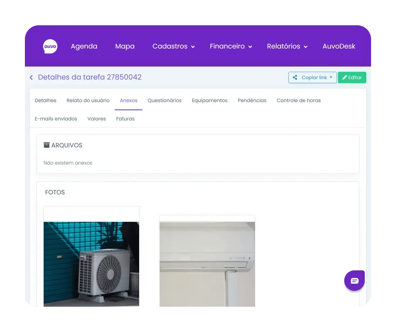Switch to the Detalhes tab
Viewport: 396px width, 332px height.
pyautogui.click(x=45, y=101)
